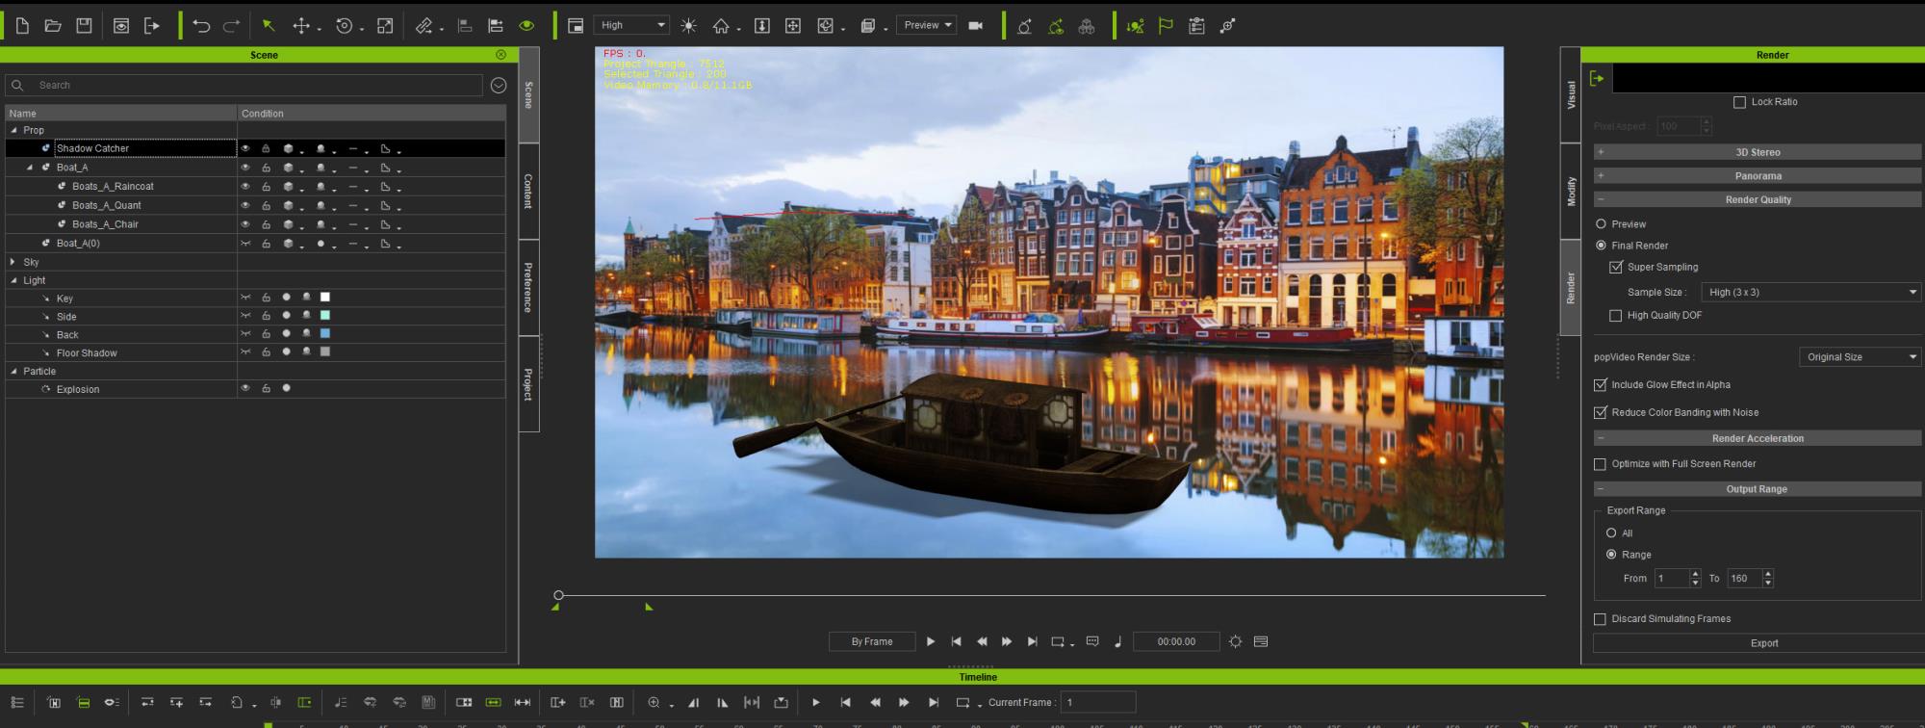Collapse the Boat_A tree node
Image resolution: width=1925 pixels, height=728 pixels.
coord(30,168)
